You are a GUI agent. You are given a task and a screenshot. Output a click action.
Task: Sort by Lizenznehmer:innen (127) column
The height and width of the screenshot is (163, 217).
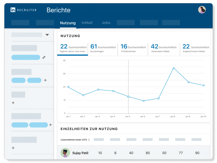pos(75,139)
